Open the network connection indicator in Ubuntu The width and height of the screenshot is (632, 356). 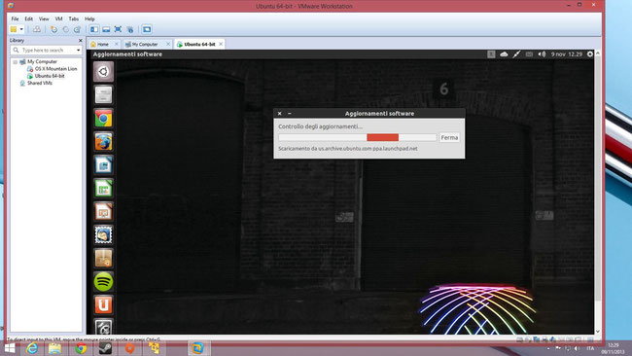(x=516, y=54)
